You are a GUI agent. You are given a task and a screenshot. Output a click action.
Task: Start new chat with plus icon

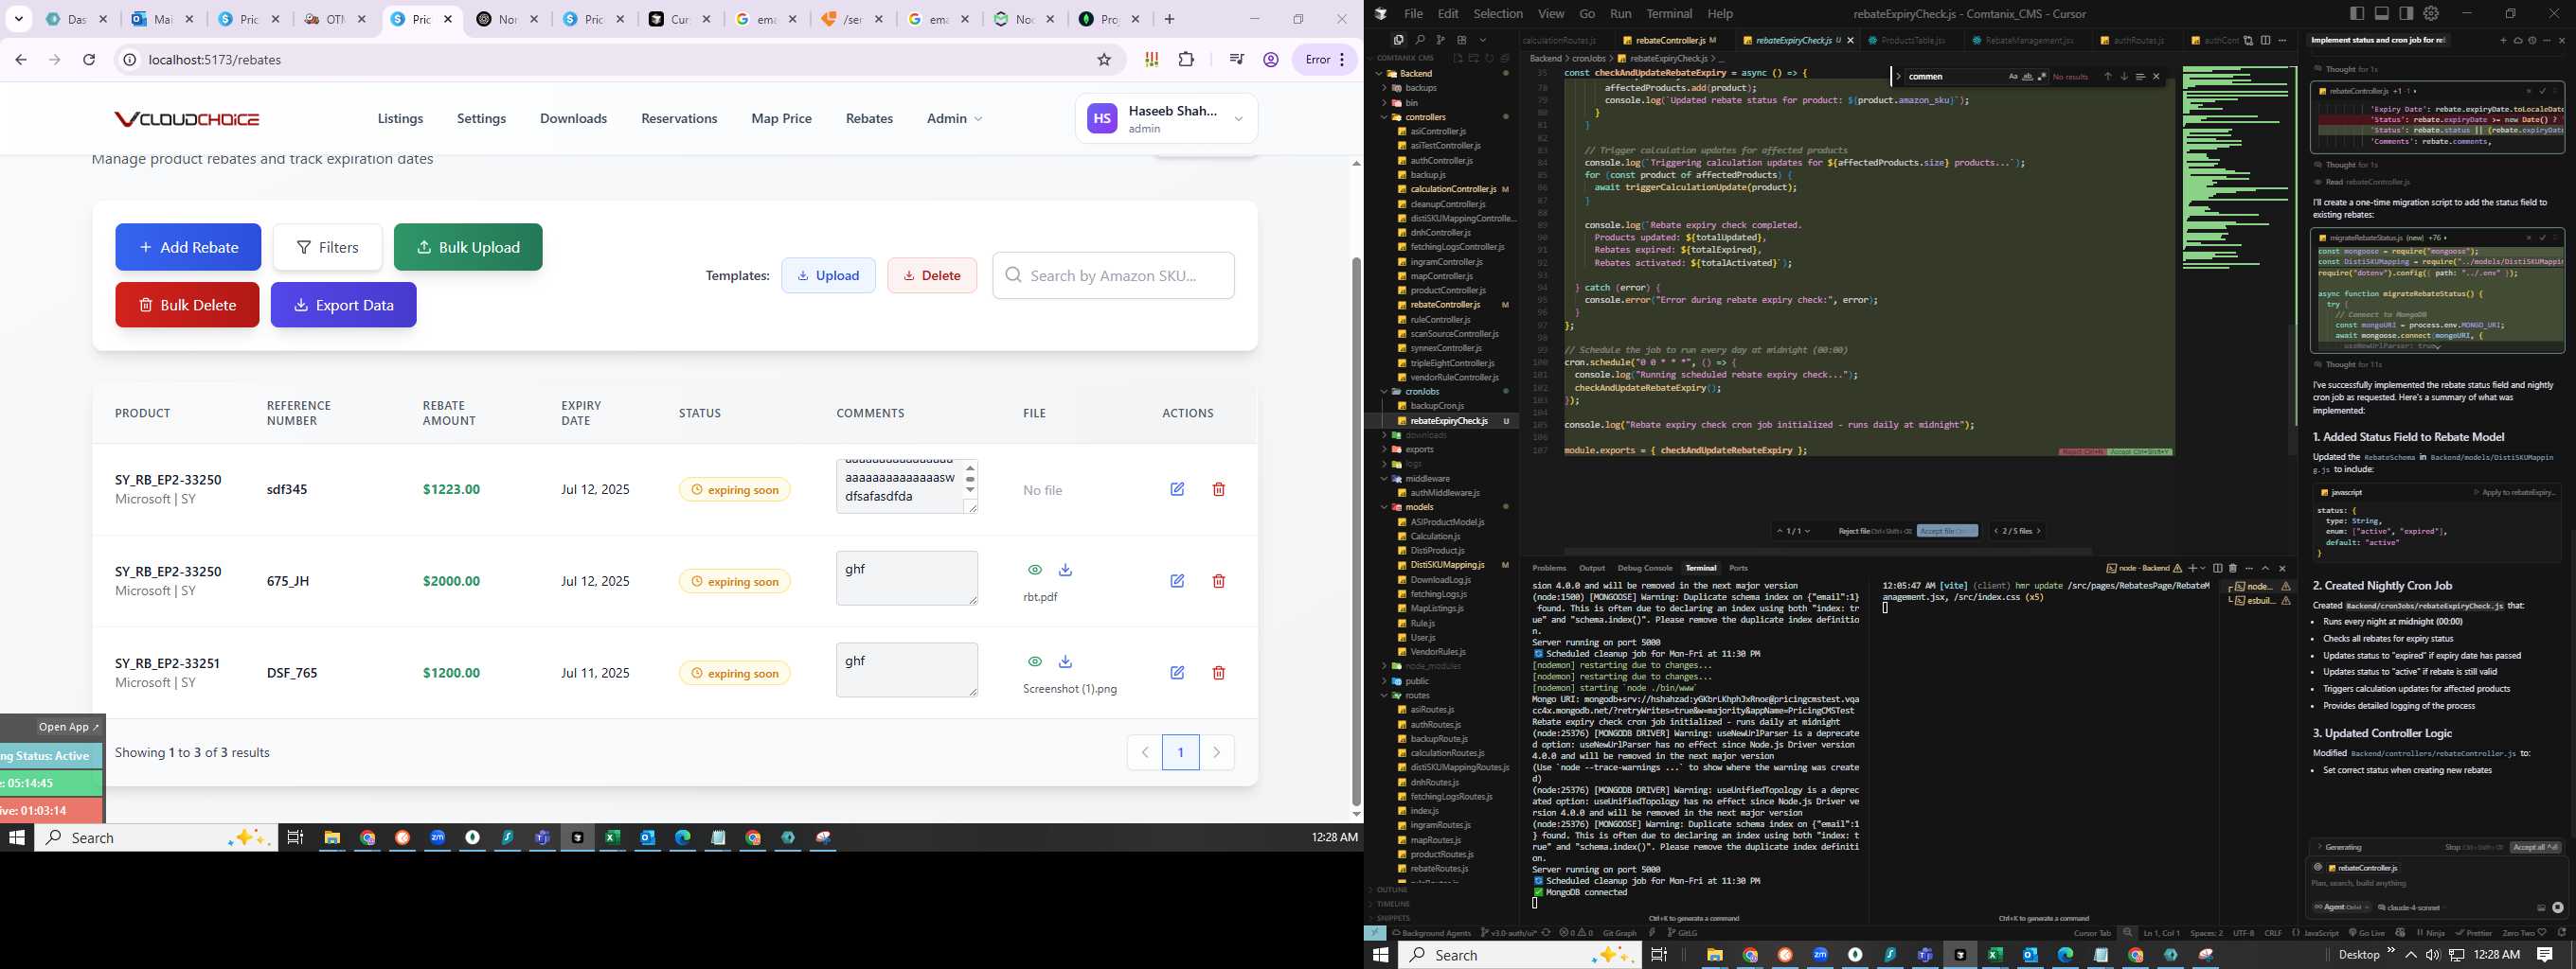coord(2503,40)
